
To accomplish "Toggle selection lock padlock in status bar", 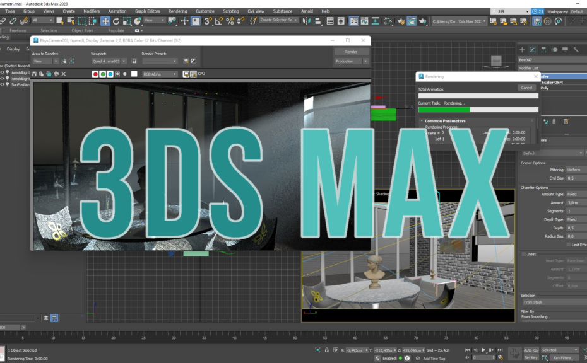I will tap(327, 350).
